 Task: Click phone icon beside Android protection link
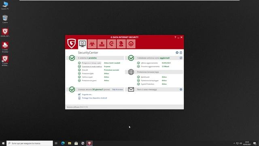point(79,98)
